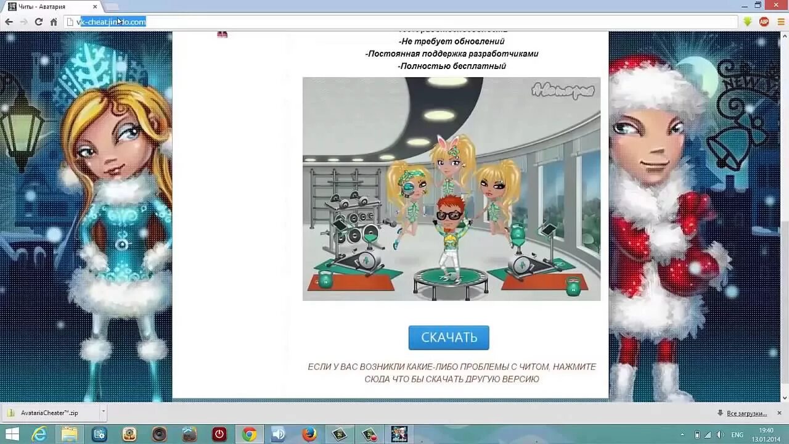The height and width of the screenshot is (444, 789).
Task: Open the browser home page
Action: (x=54, y=22)
